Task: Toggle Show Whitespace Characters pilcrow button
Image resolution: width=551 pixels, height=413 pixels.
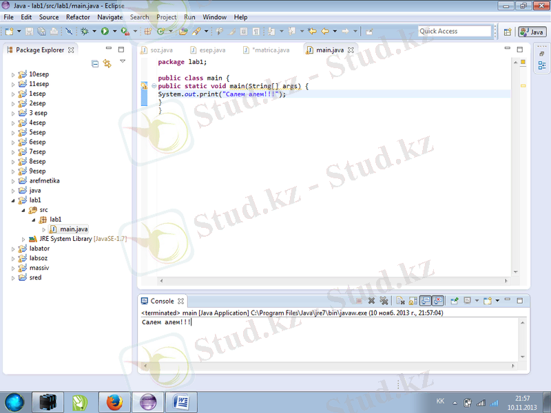Action: click(256, 31)
